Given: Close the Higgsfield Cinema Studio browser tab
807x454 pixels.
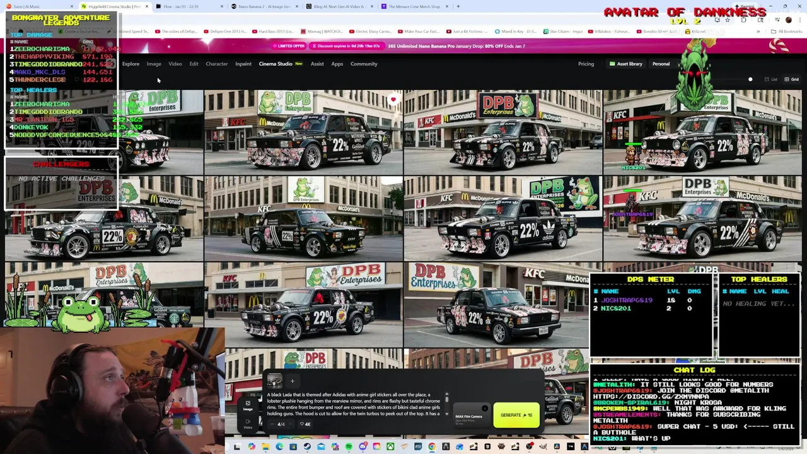Looking at the screenshot, I should pyautogui.click(x=147, y=6).
